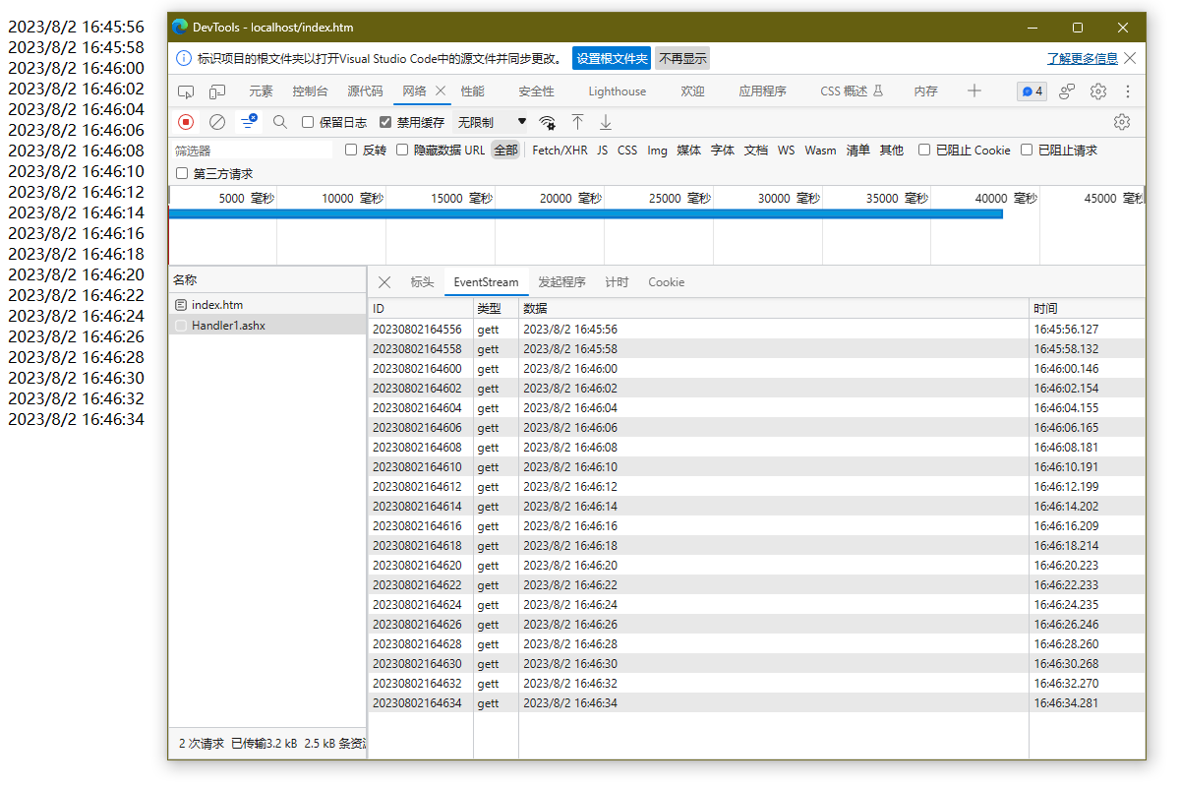Screen dimensions: 1180x787
Task: Check the 第三方请求 checkbox
Action: point(182,173)
